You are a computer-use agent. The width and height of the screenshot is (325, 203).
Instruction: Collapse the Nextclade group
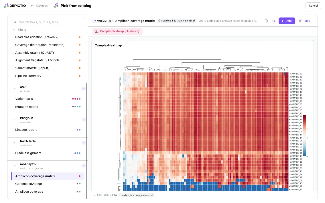[14, 143]
